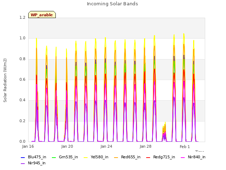Click the Jan 28 x-axis tick label
The image size is (226, 170).
pos(145,146)
